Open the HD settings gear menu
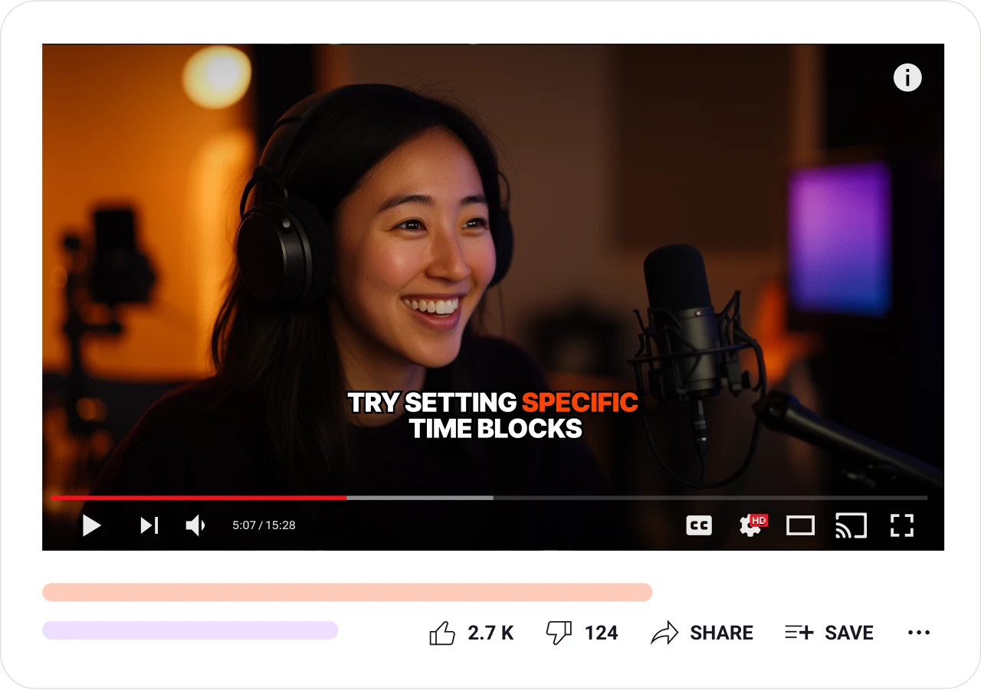This screenshot has height=690, width=981. click(750, 525)
